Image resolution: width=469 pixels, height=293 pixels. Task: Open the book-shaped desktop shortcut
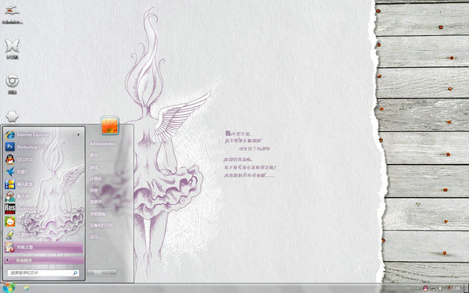[x=12, y=16]
